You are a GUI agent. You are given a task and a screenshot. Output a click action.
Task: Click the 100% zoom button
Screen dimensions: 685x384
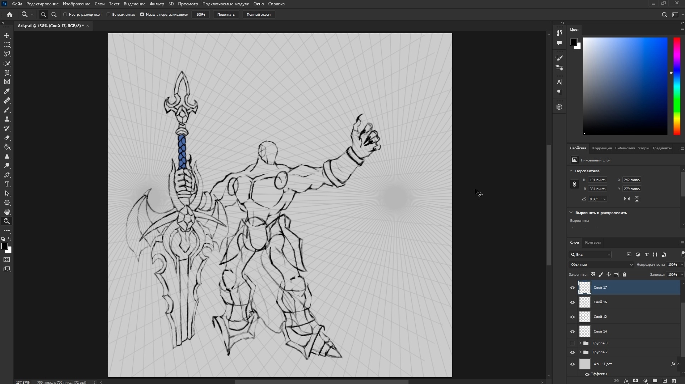click(x=201, y=15)
